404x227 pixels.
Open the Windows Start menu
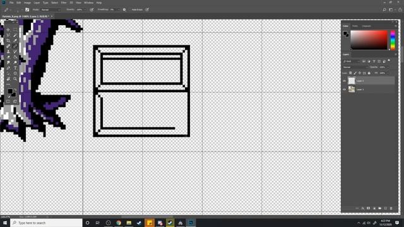pyautogui.click(x=5, y=223)
